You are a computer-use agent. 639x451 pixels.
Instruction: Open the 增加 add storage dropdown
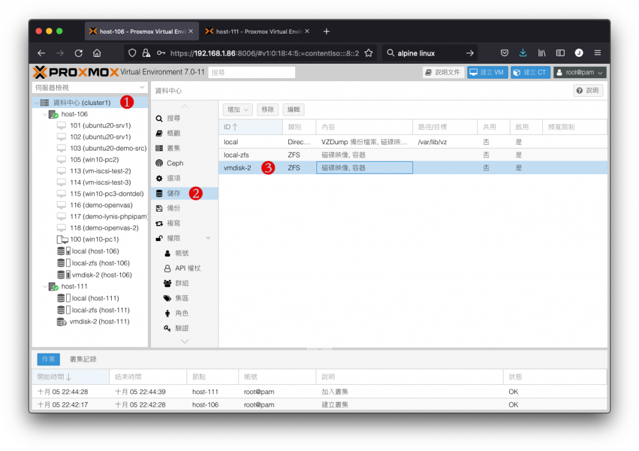pyautogui.click(x=238, y=110)
